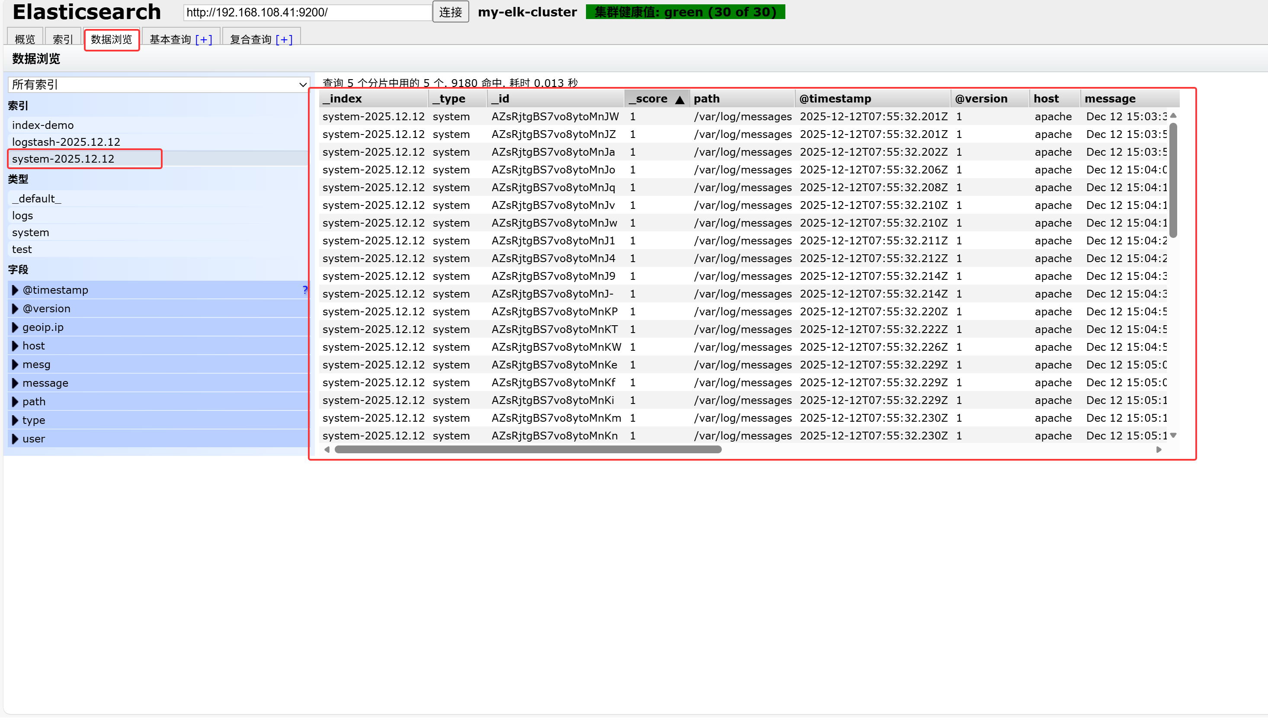Viewport: 1268px width, 721px height.
Task: Sort by the host column header
Action: coord(1055,99)
